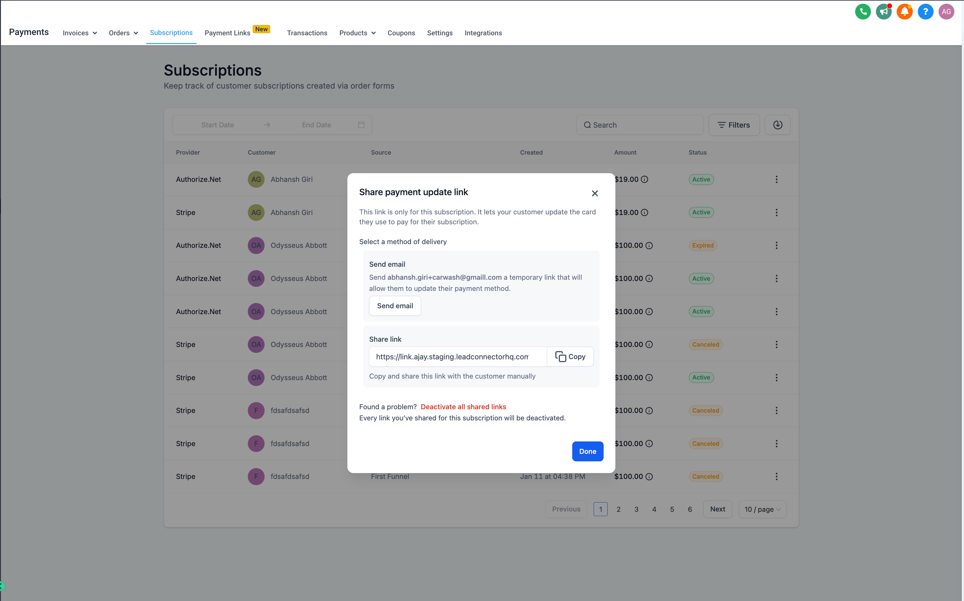Open the megaphone announcements icon
The height and width of the screenshot is (601, 964).
(884, 11)
